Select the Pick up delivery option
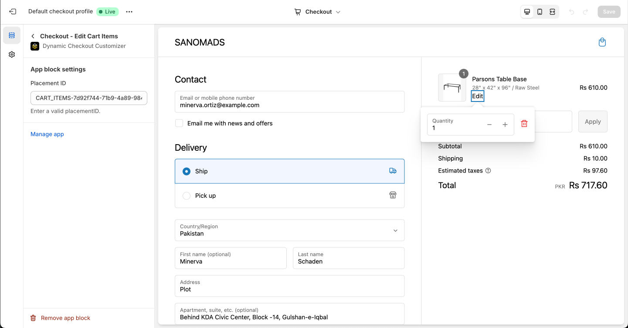The image size is (628, 328). click(187, 196)
